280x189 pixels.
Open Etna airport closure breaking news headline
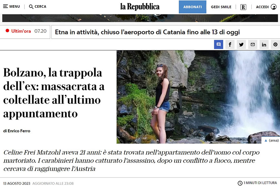click(x=147, y=32)
